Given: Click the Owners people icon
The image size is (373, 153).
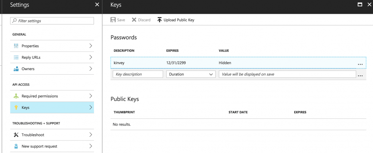Looking at the screenshot, I should pyautogui.click(x=16, y=69).
